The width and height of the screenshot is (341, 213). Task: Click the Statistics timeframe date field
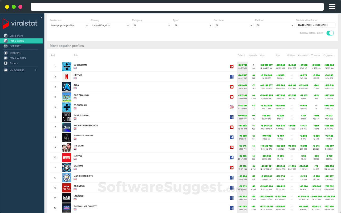click(315, 25)
